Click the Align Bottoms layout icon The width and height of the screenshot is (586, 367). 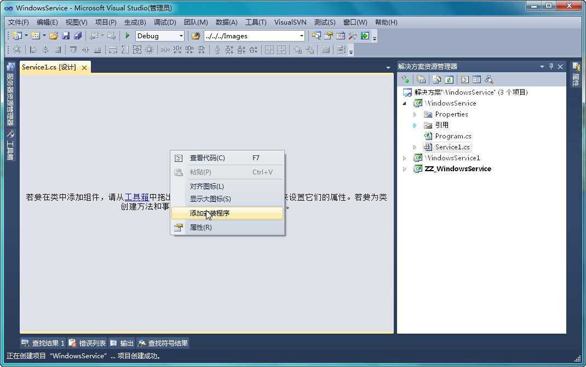(x=97, y=50)
